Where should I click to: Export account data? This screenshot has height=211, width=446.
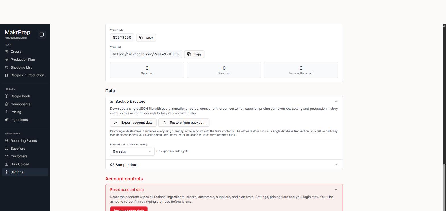[x=133, y=123]
